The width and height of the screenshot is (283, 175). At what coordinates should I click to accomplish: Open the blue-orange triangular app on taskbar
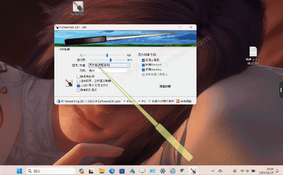tap(132, 171)
